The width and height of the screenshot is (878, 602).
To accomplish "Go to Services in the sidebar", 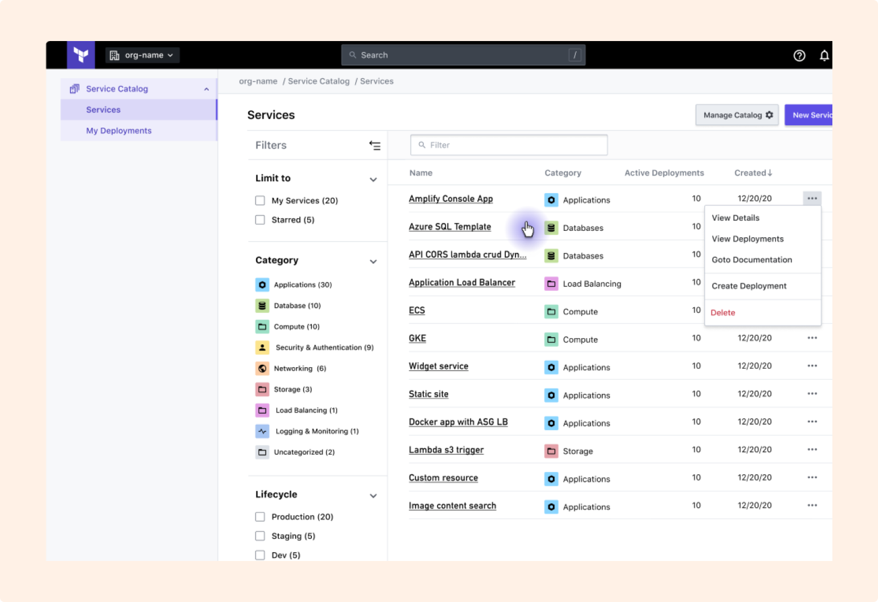I will pyautogui.click(x=139, y=110).
